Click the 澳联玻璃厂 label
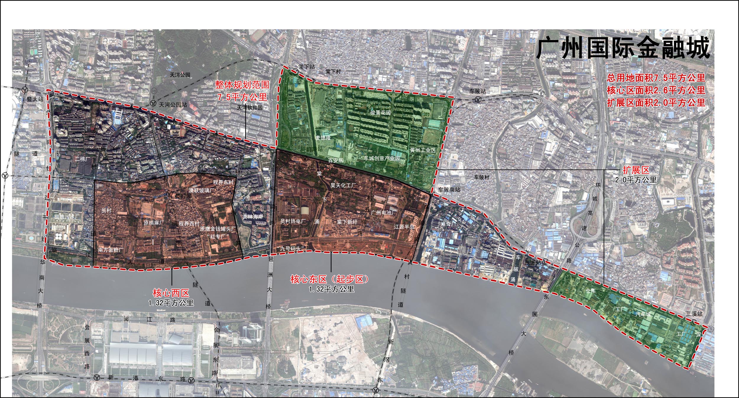739x398 pixels. coord(202,191)
